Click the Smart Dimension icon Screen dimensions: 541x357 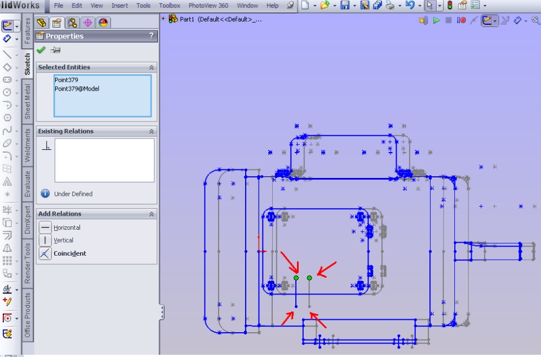pos(7,39)
